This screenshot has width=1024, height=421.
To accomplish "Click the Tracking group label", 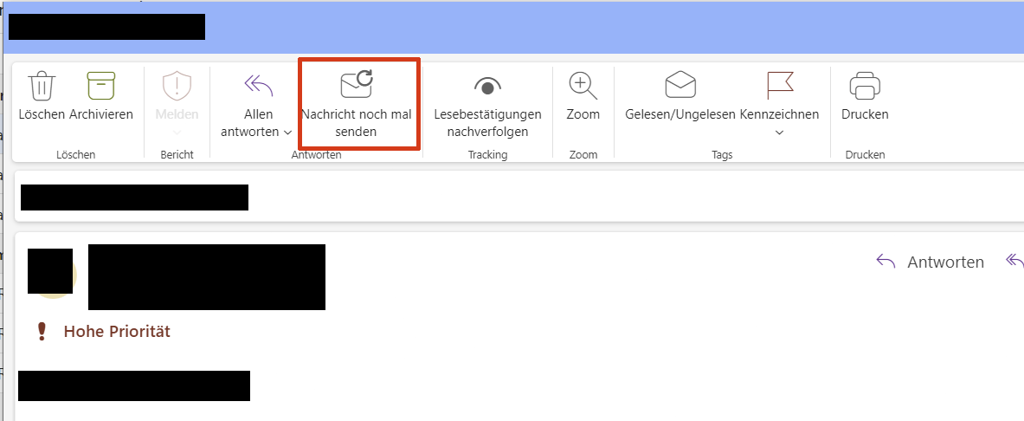I will [488, 155].
